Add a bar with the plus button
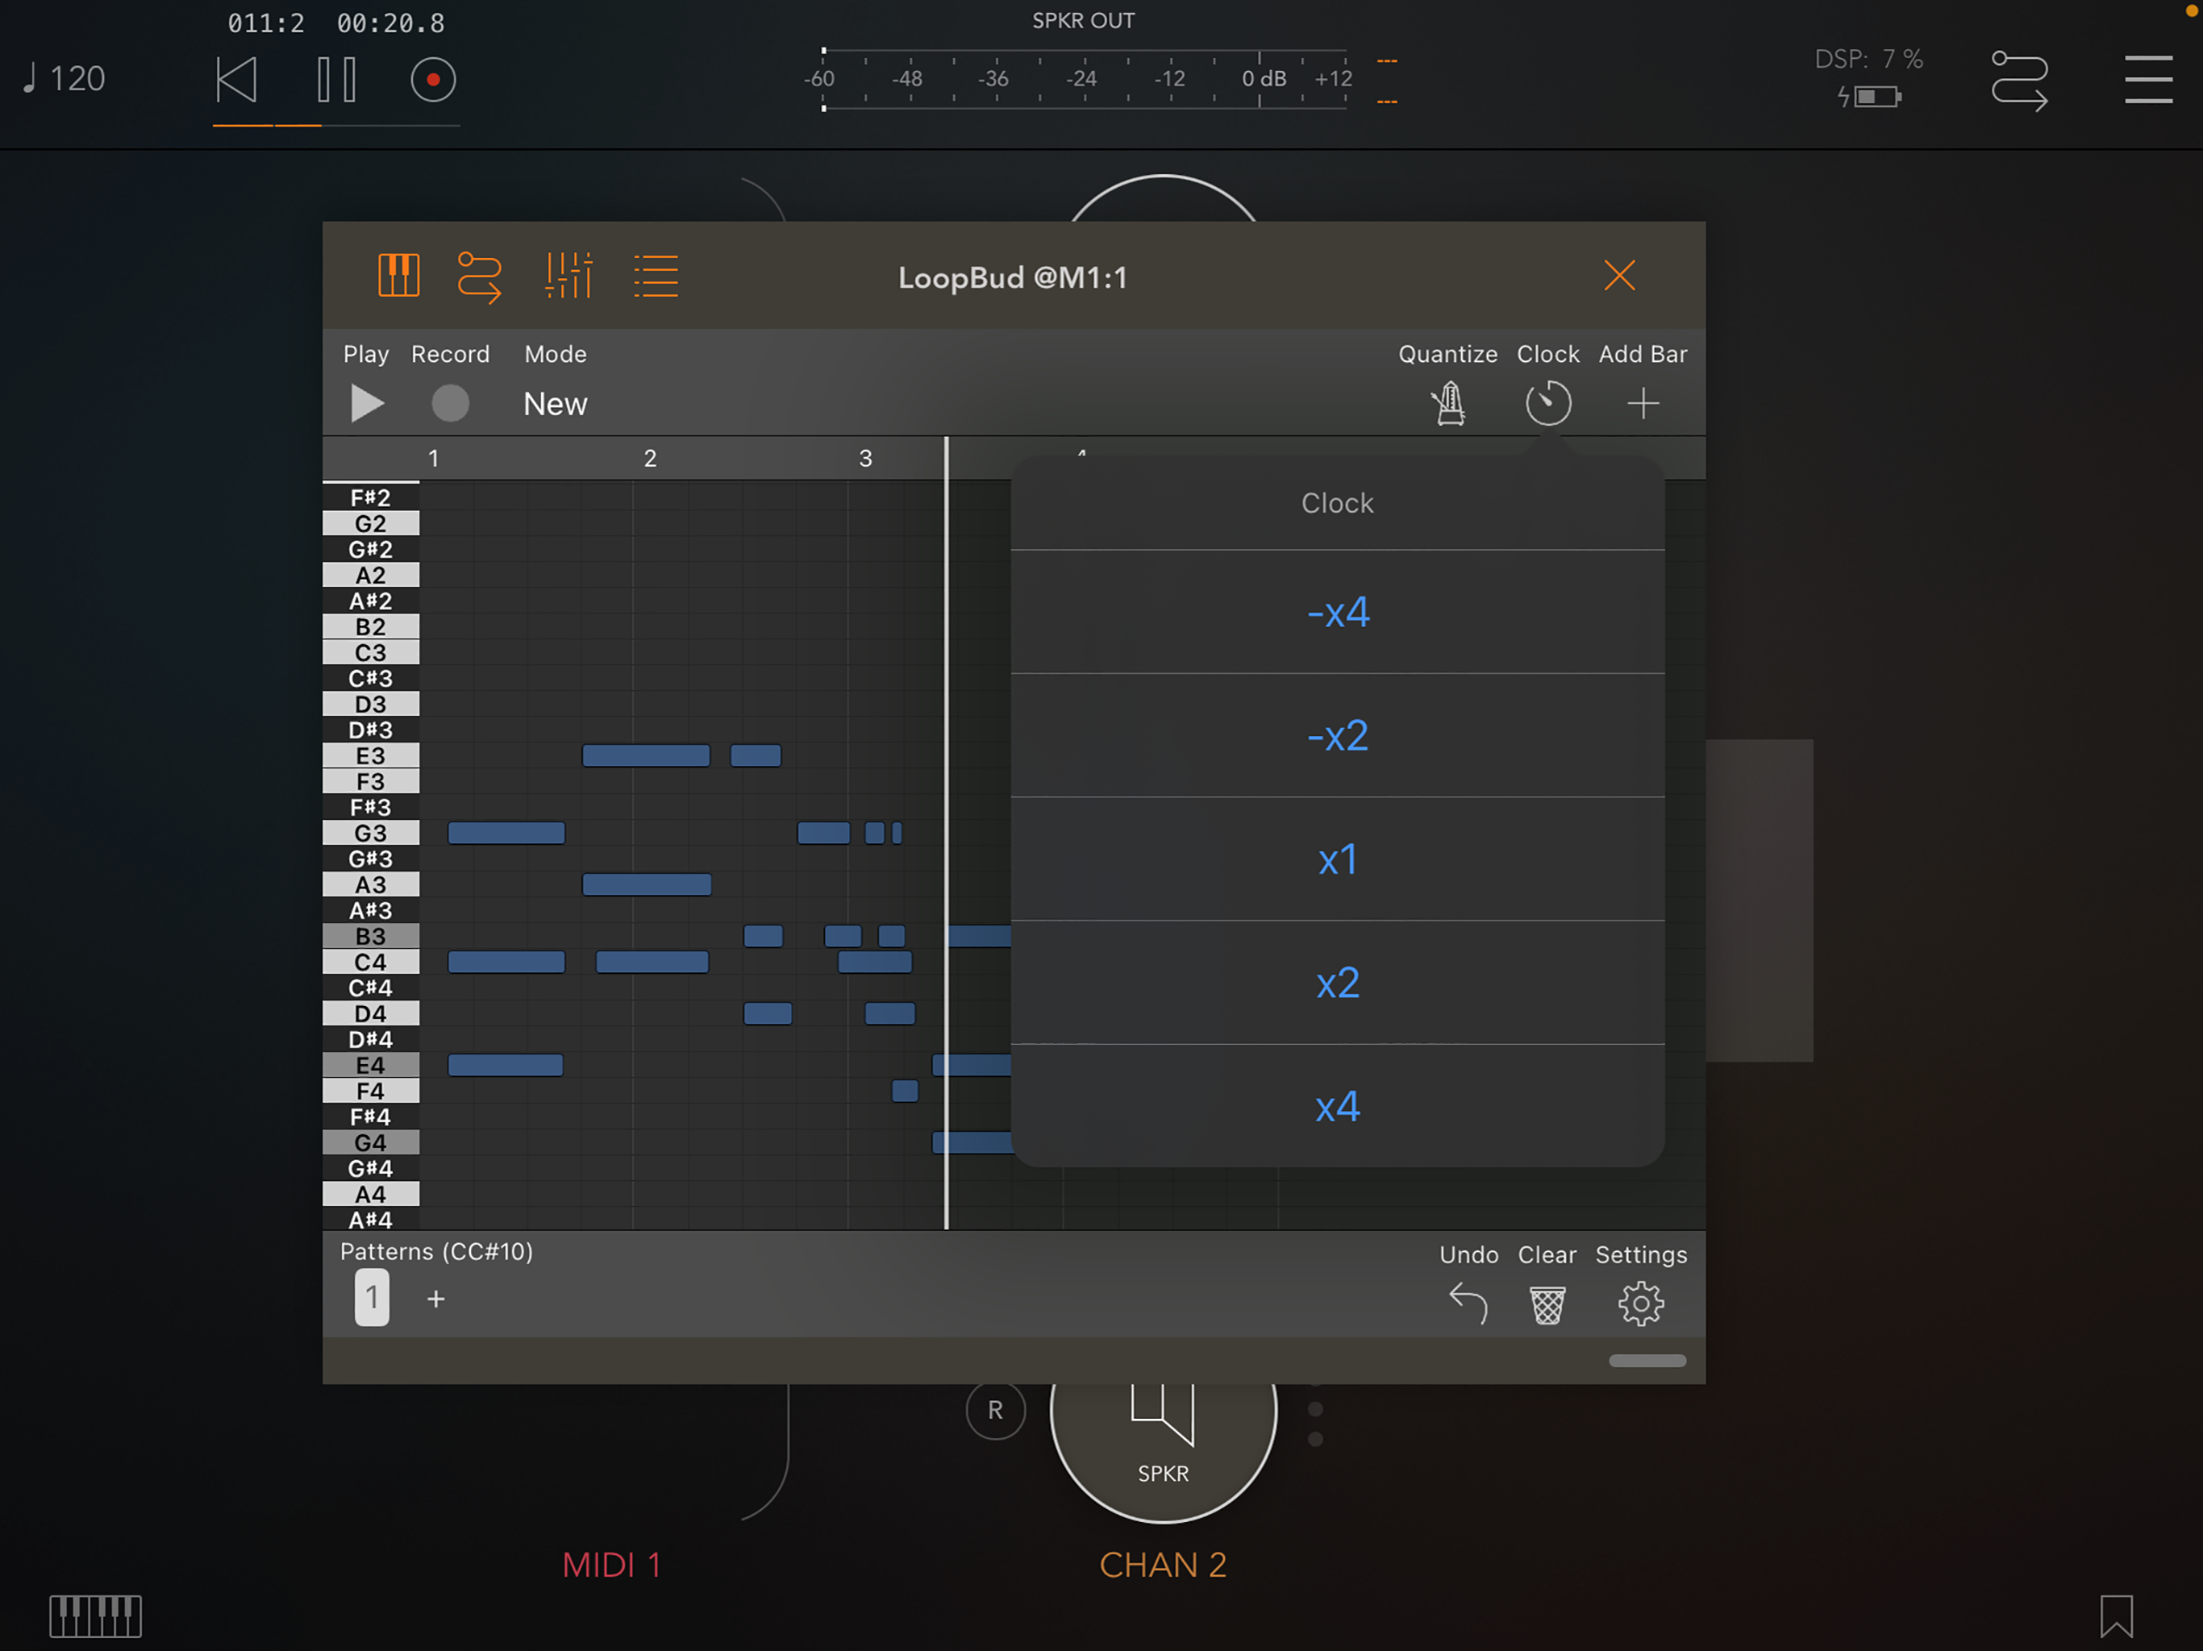2203x1651 pixels. [x=1643, y=403]
